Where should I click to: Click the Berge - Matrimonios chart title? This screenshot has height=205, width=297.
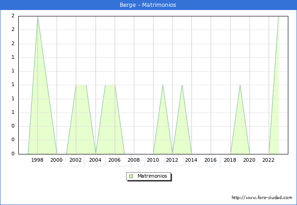click(148, 5)
